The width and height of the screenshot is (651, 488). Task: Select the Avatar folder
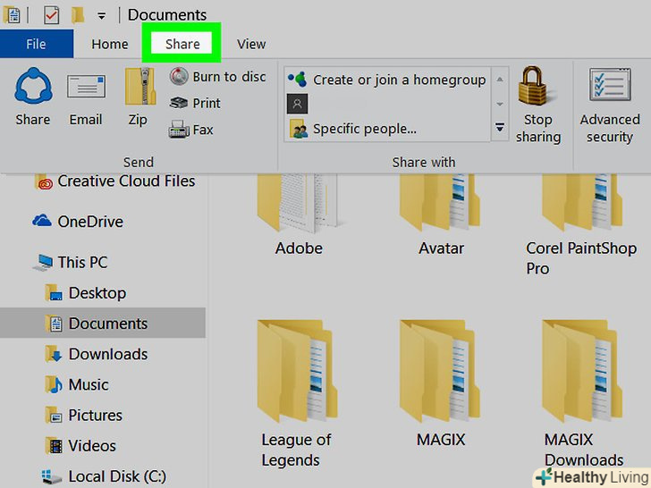click(441, 215)
